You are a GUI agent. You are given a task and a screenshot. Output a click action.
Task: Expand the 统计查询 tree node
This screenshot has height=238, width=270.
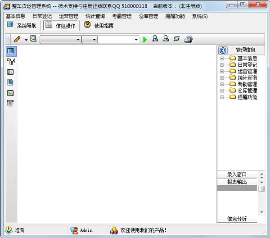[222, 78]
